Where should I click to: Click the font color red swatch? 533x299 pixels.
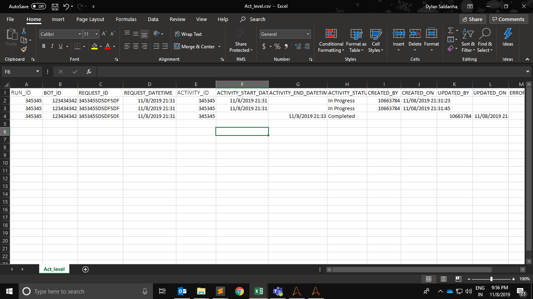tap(108, 47)
